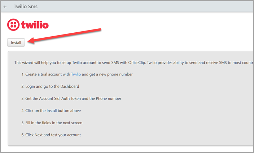Viewport: 254px width, 153px height.
Task: Go back using the left arrow icon
Action: (x=5, y=7)
